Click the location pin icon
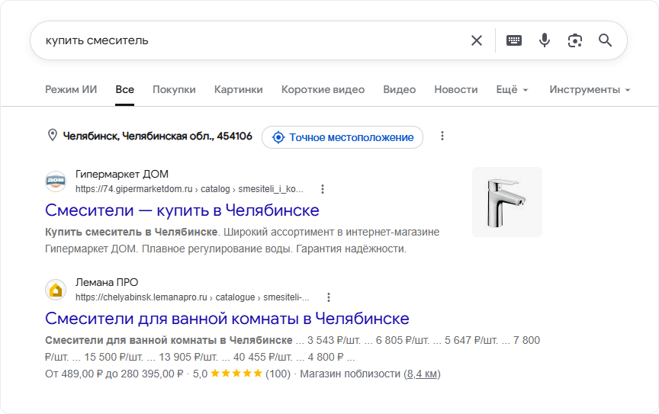 pos(52,136)
